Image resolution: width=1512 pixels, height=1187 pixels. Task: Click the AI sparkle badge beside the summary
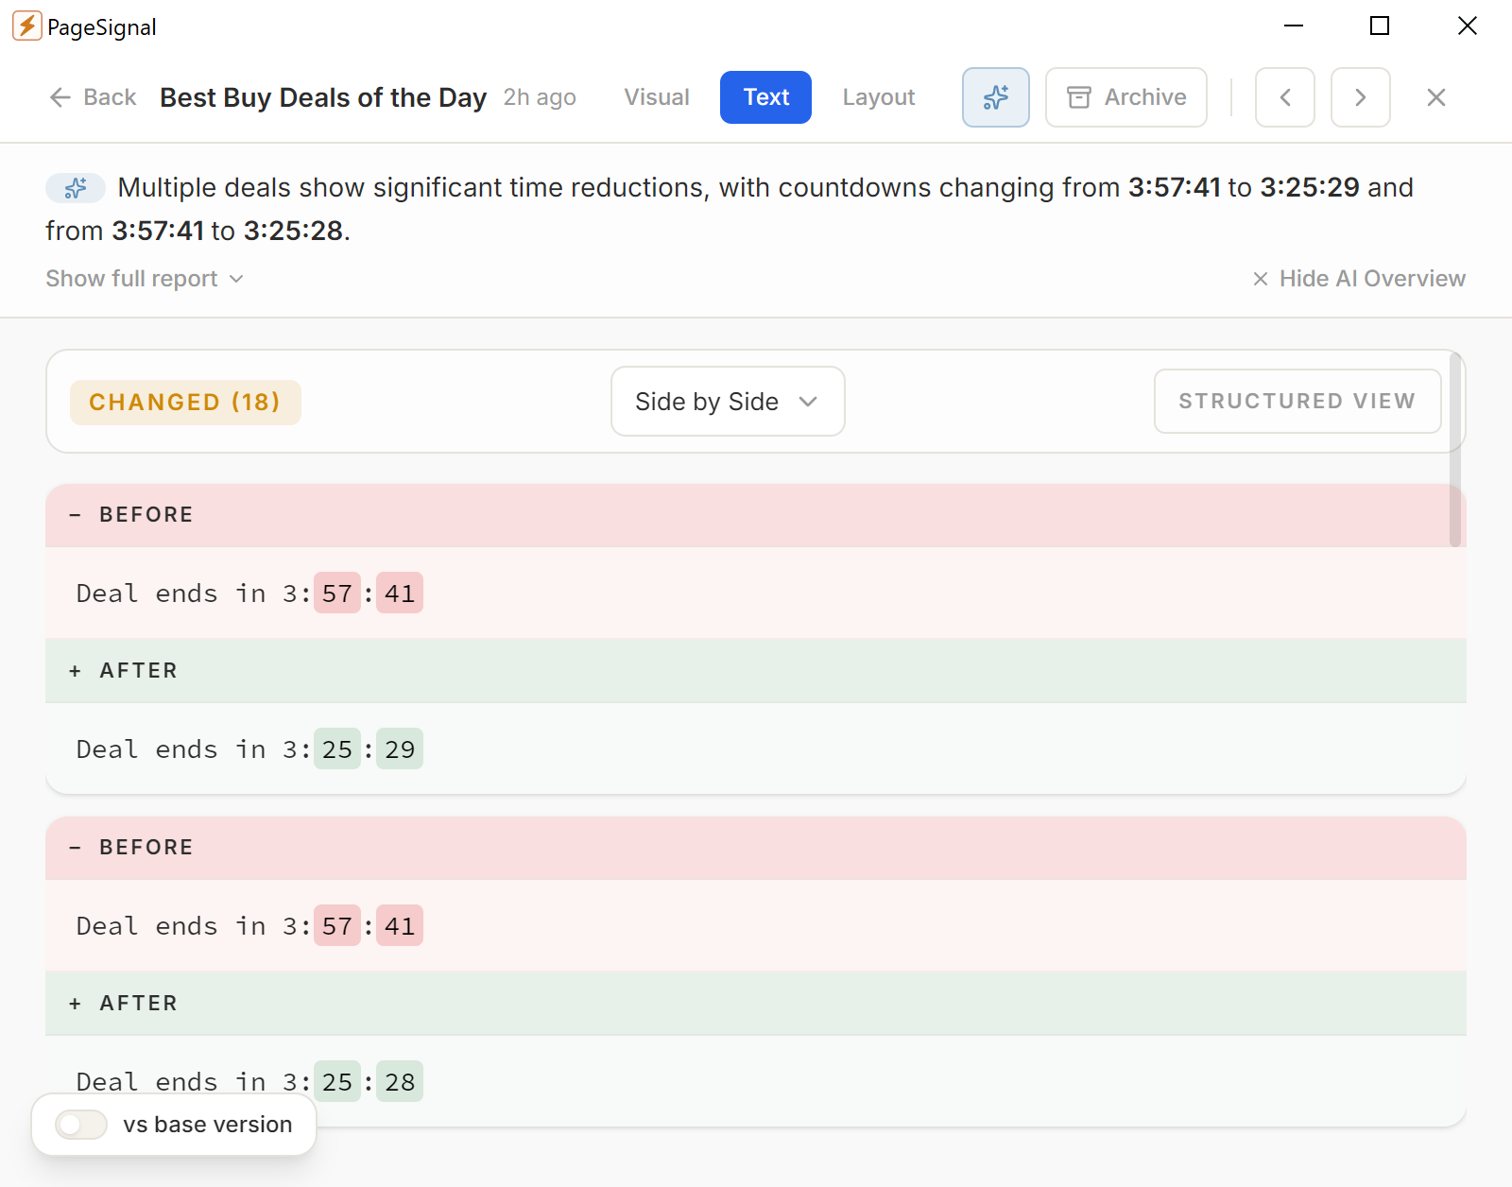(76, 188)
